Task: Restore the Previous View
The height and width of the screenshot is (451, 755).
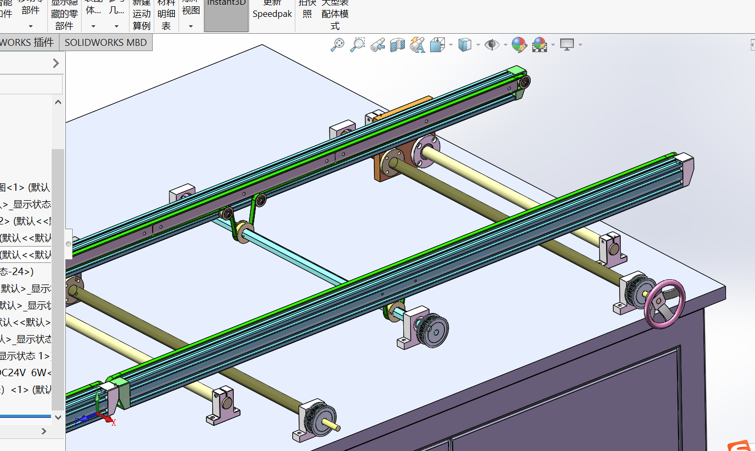Action: (x=377, y=45)
